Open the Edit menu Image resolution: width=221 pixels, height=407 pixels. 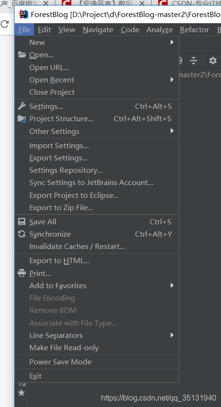pyautogui.click(x=44, y=30)
